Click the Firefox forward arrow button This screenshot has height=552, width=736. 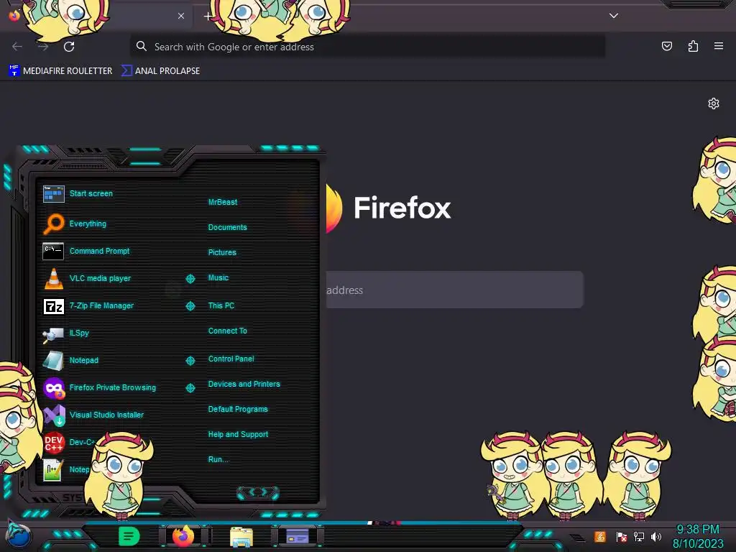(x=43, y=47)
